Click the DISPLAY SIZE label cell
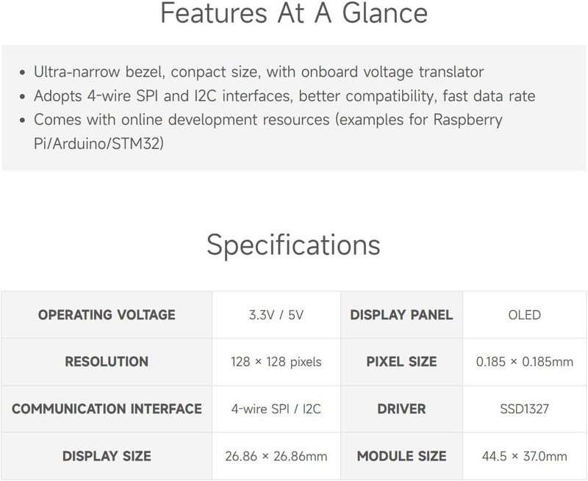Image resolution: width=588 pixels, height=481 pixels. 107,456
